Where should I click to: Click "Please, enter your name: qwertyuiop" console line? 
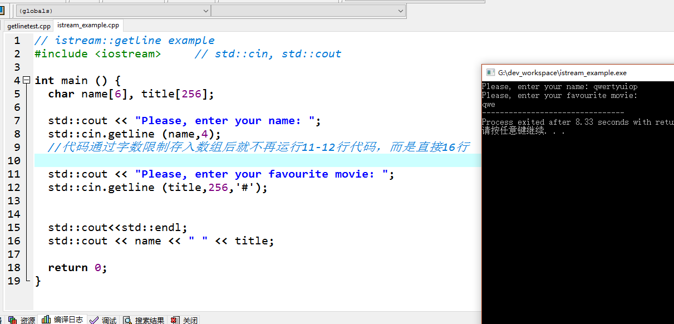coord(559,87)
